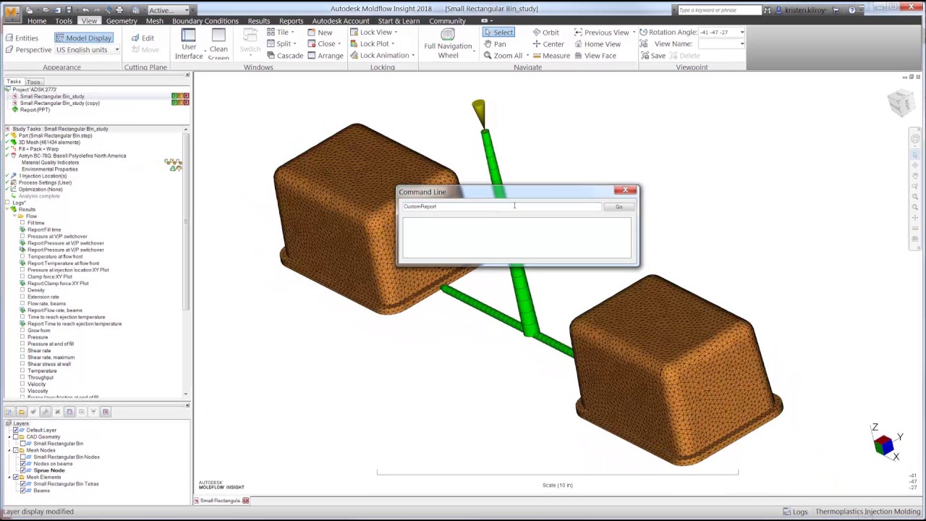Open the Results ribbon tab

[x=258, y=21]
